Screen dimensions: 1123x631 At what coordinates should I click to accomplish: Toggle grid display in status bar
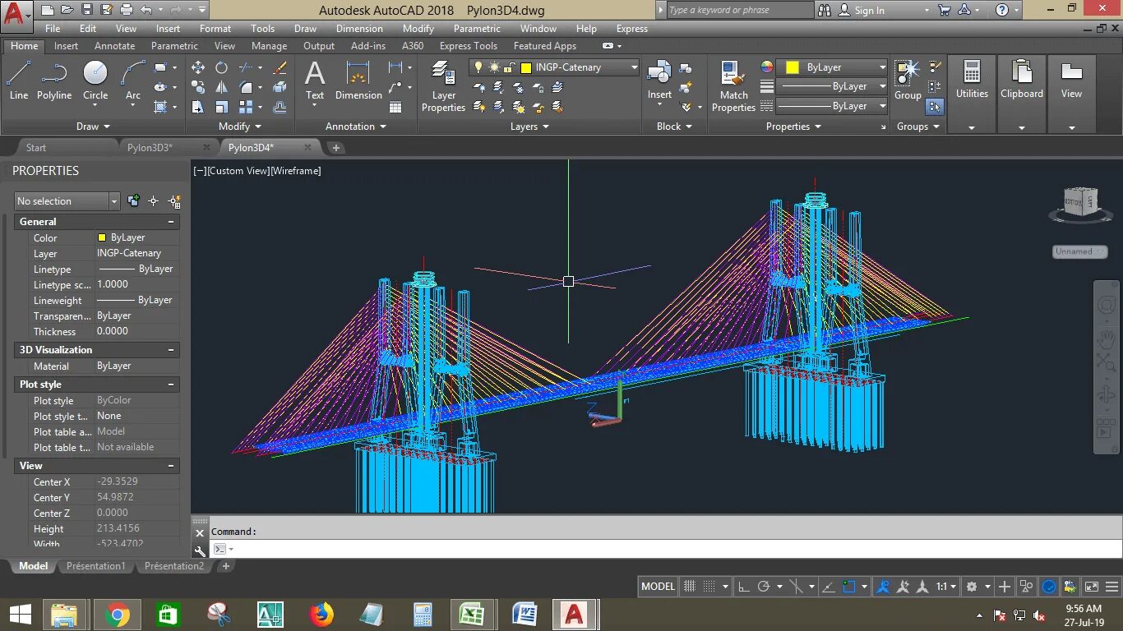690,587
